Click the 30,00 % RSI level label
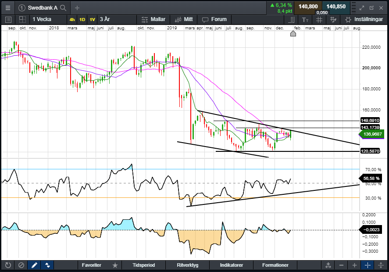The image size is (389, 272). tap(373, 198)
